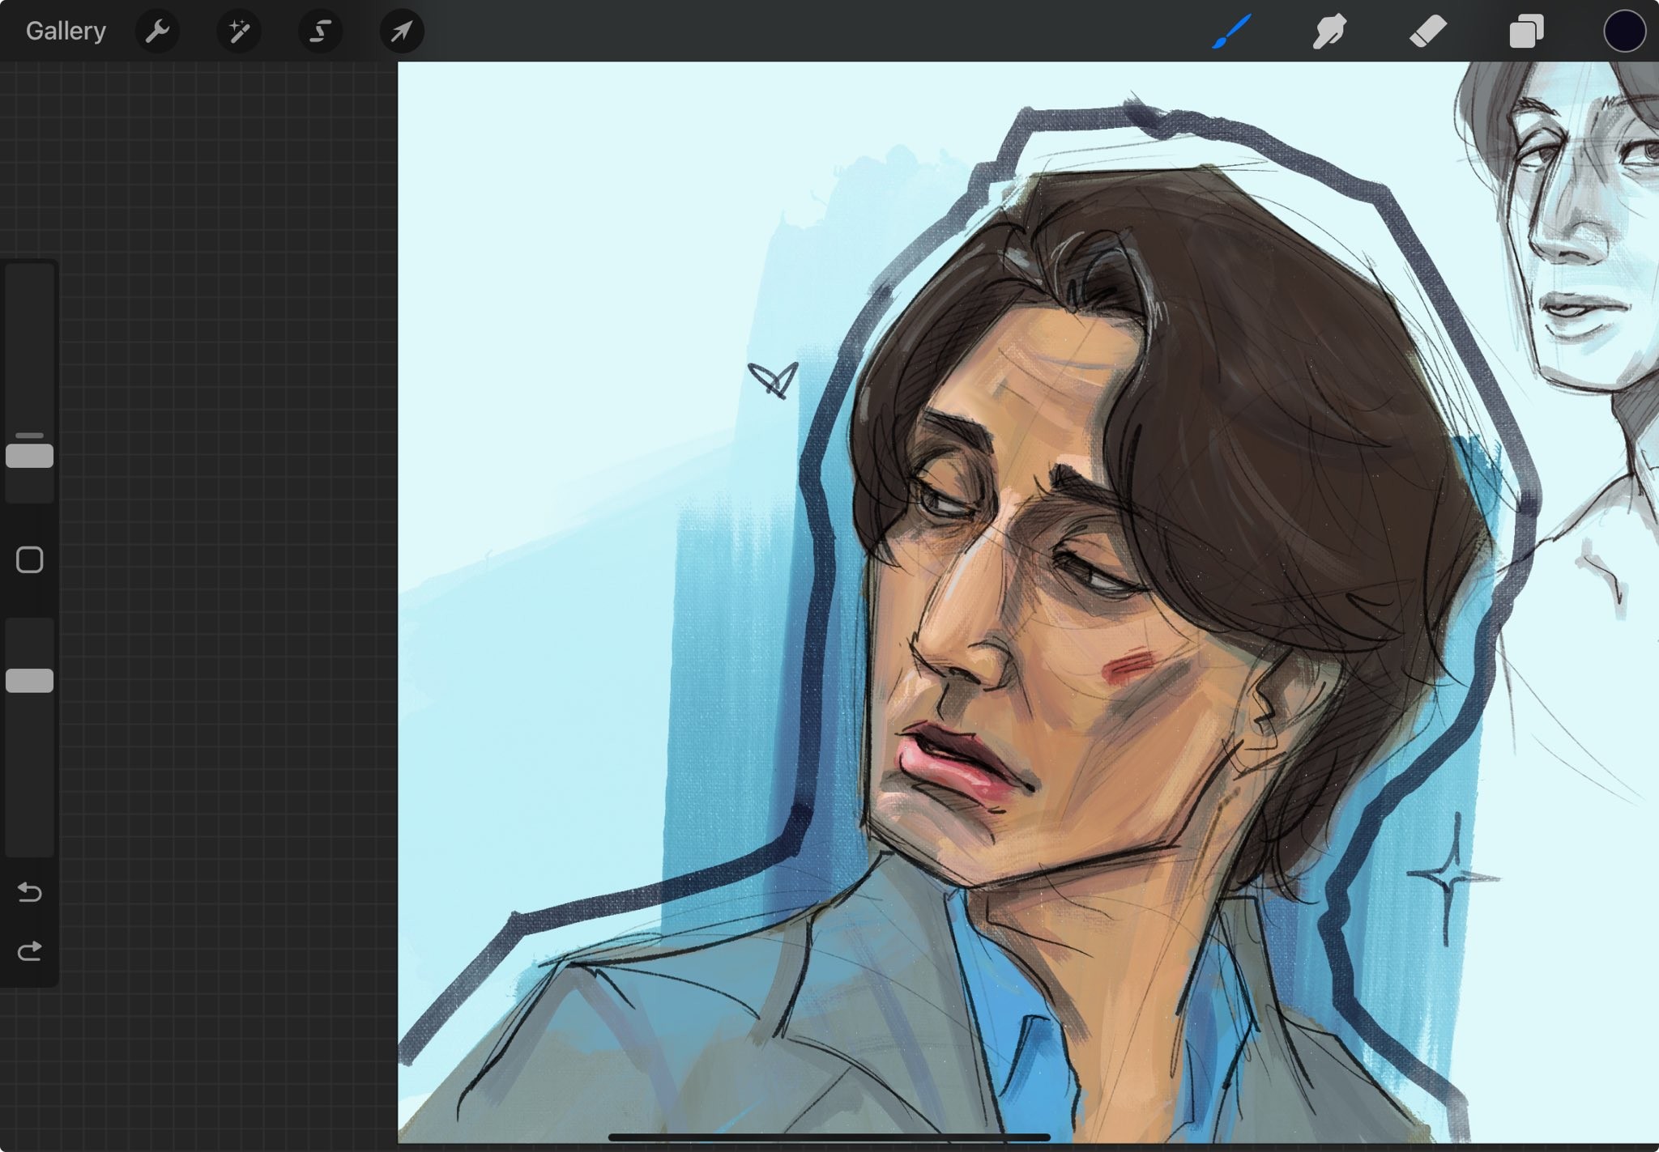Select the Eraser tool
The width and height of the screenshot is (1659, 1152).
point(1427,32)
